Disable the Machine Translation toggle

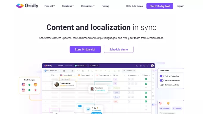161,80
